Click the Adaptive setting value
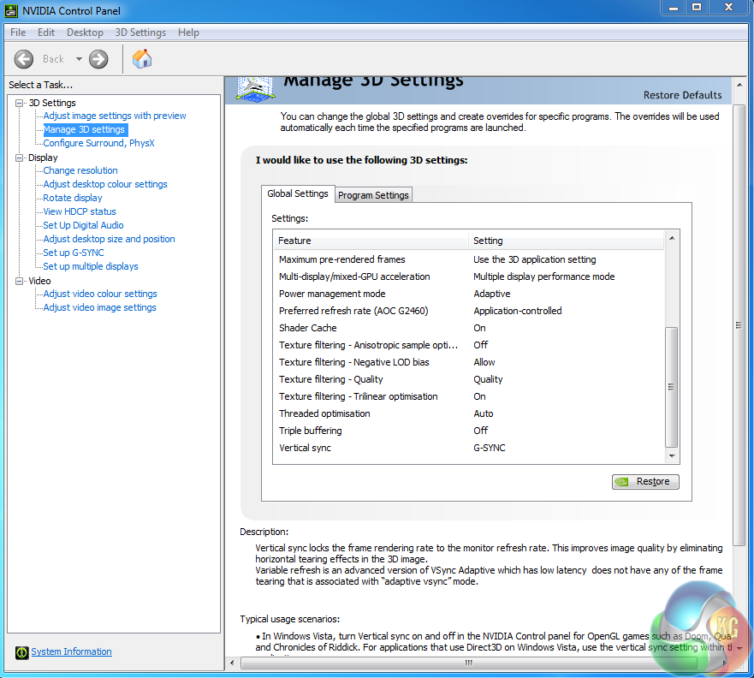 coord(491,294)
